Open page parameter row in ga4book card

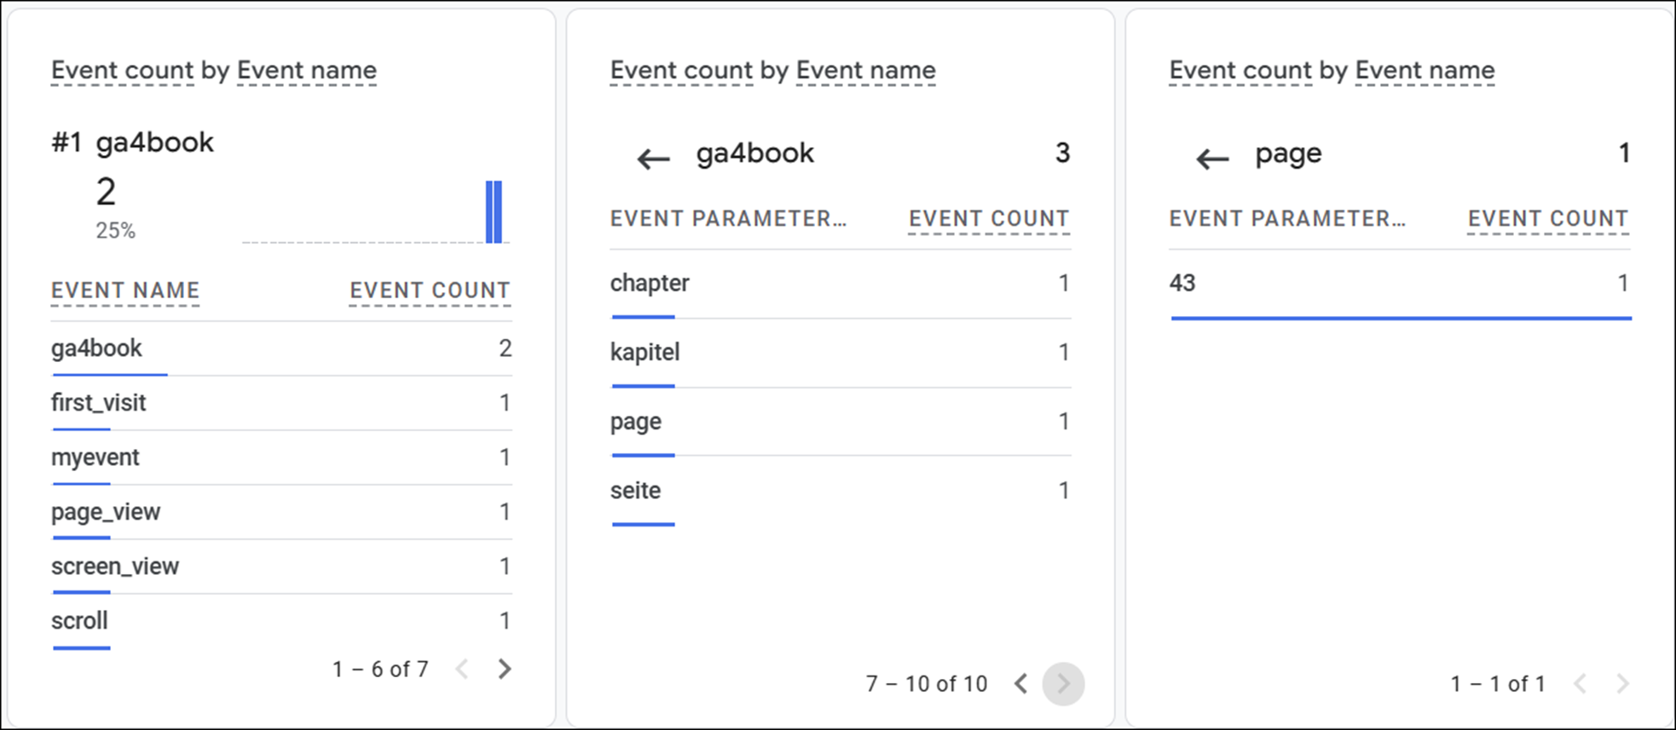[841, 422]
